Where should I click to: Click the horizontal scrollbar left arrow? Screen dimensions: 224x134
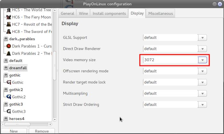pyautogui.click(x=3, y=124)
